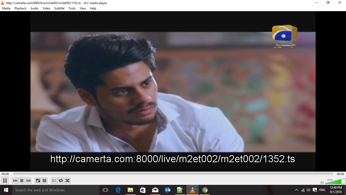Skip to previous media item

[x=15, y=181]
